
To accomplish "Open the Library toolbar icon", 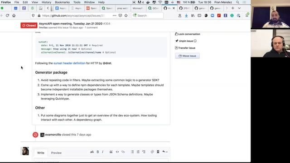I will tap(193, 16).
